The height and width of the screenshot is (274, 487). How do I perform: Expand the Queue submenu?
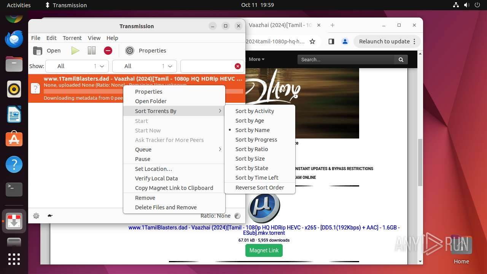pyautogui.click(x=174, y=150)
